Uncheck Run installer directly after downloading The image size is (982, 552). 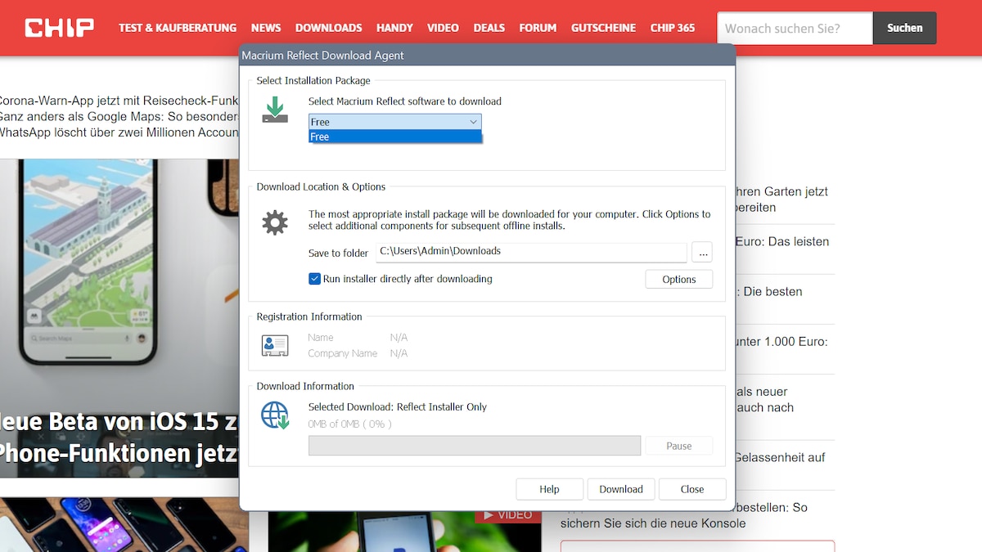314,278
